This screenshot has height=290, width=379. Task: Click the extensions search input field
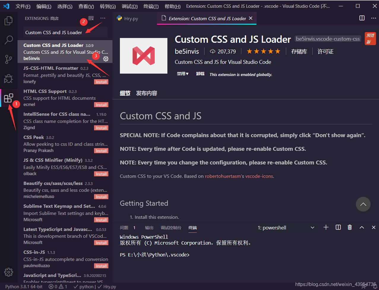66,32
